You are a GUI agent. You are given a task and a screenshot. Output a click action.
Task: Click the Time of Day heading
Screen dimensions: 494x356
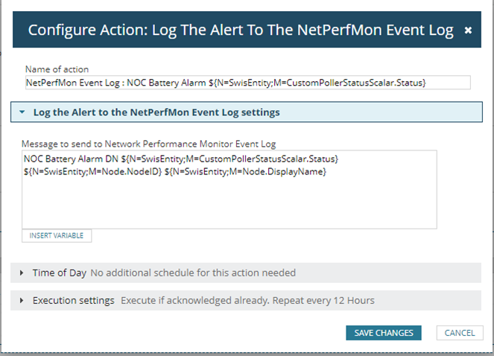[x=60, y=273]
